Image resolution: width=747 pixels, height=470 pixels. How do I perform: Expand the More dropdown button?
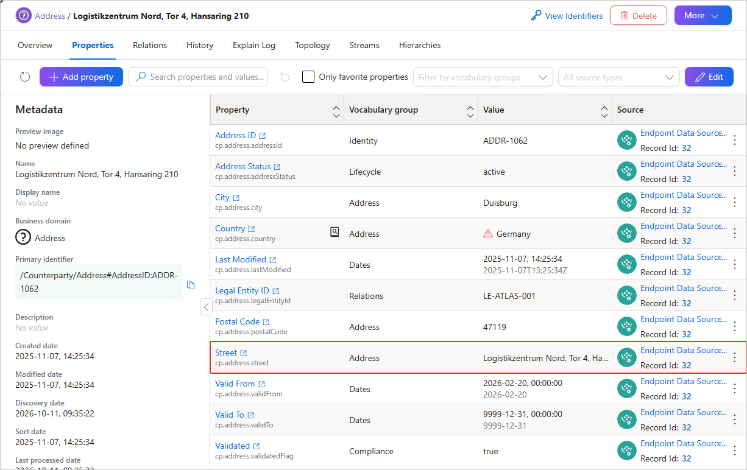pyautogui.click(x=703, y=16)
